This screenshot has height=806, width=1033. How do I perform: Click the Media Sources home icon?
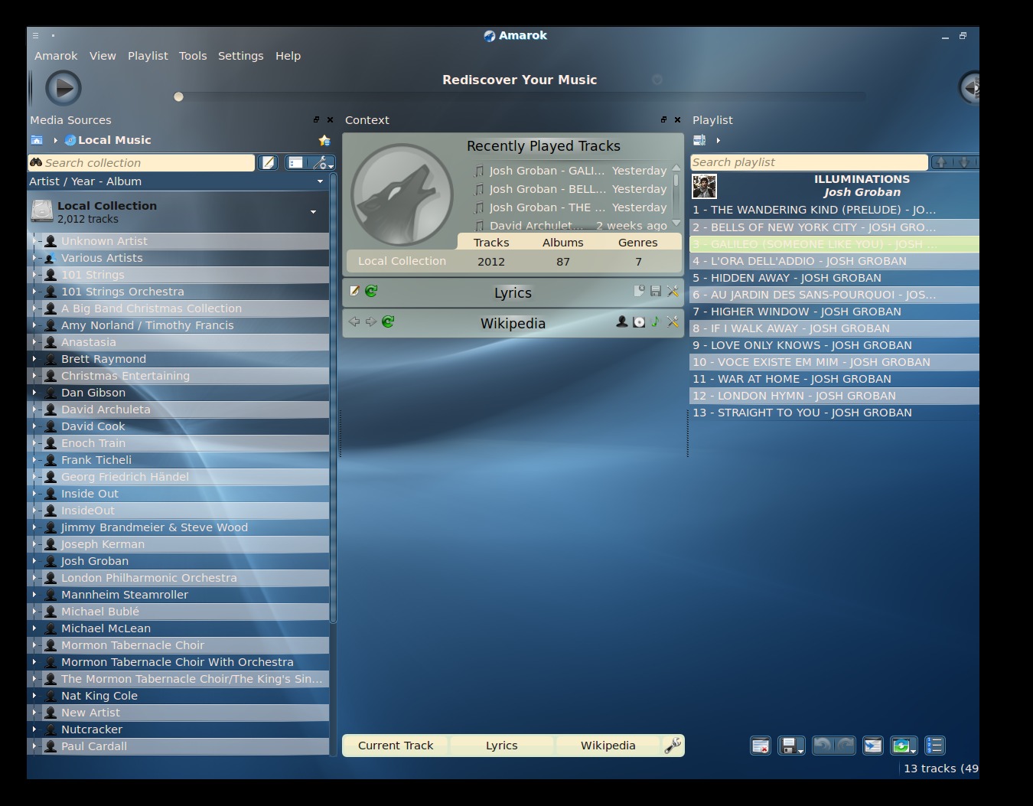click(x=37, y=140)
